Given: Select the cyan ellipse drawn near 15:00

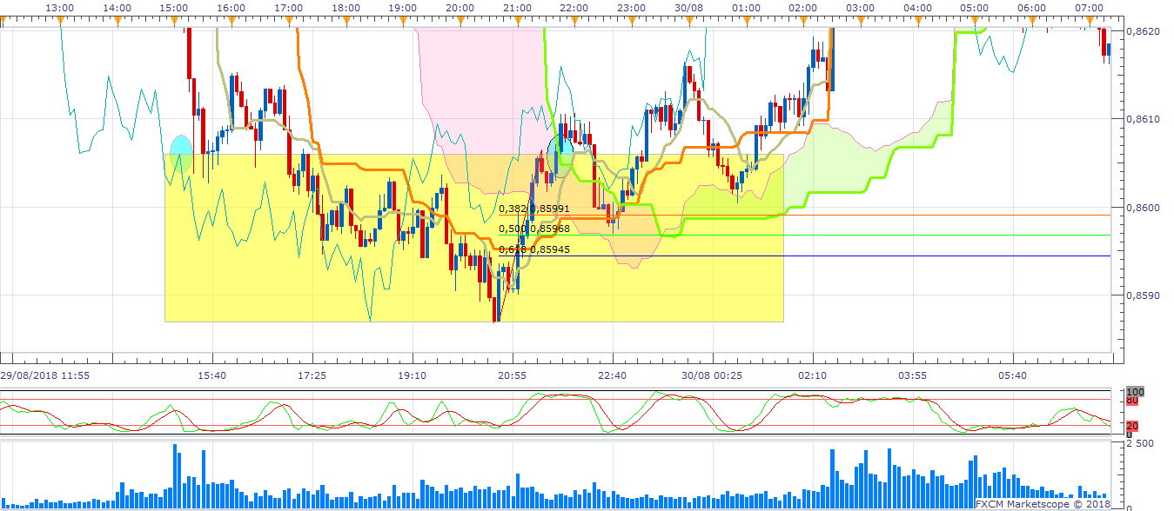Looking at the screenshot, I should coord(180,152).
